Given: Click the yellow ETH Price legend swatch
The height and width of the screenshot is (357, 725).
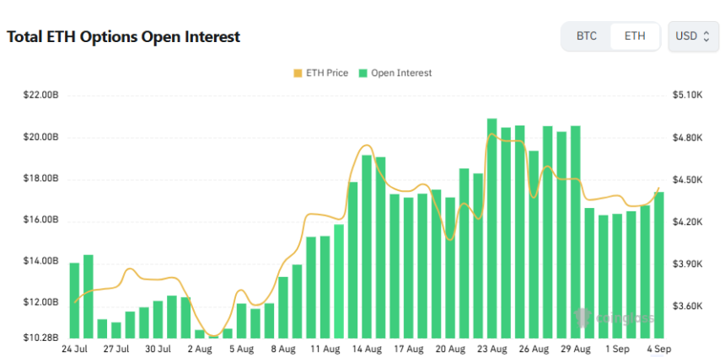Looking at the screenshot, I should pyautogui.click(x=297, y=73).
